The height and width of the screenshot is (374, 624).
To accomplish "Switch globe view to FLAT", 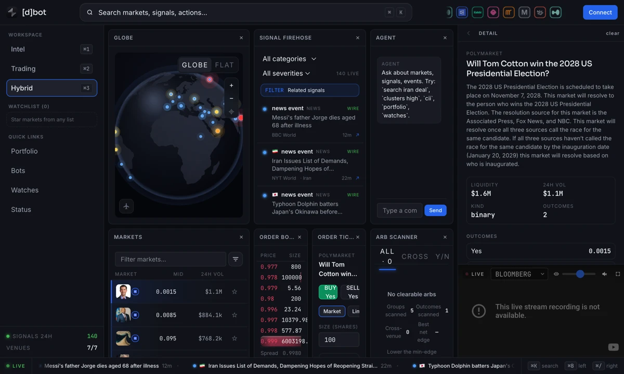I will pyautogui.click(x=225, y=65).
